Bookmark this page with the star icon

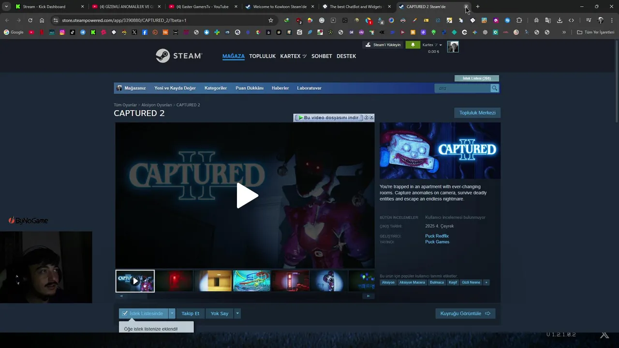coord(271,20)
